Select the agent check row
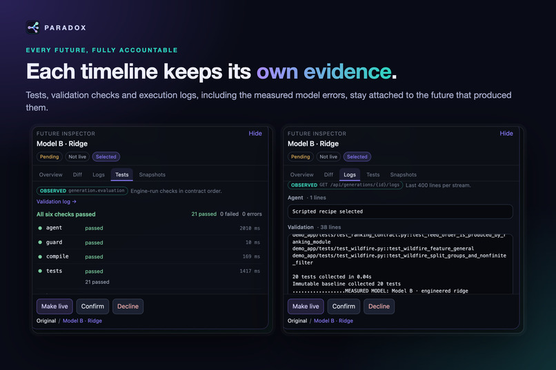Image resolution: width=556 pixels, height=370 pixels. point(149,228)
